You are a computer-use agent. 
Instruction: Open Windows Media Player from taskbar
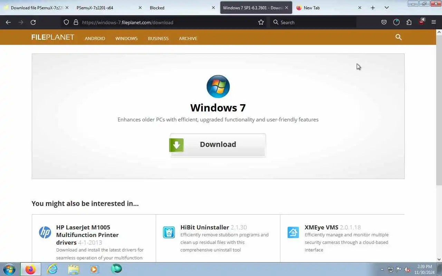[94, 269]
